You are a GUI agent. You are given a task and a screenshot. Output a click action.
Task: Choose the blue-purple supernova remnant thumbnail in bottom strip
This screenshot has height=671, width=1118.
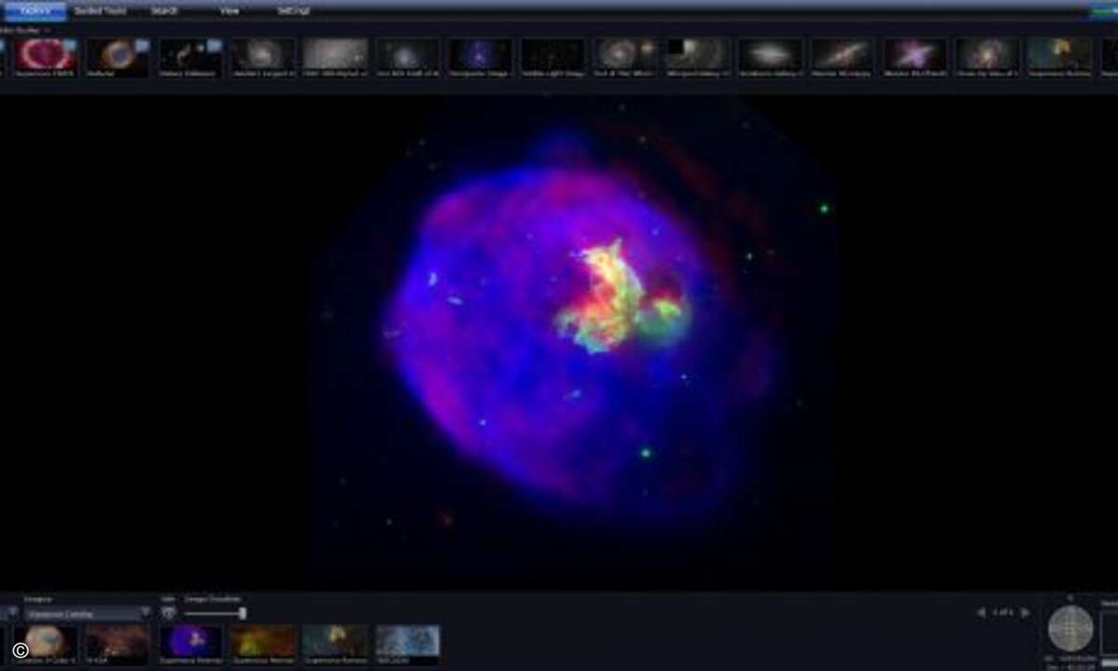click(191, 644)
